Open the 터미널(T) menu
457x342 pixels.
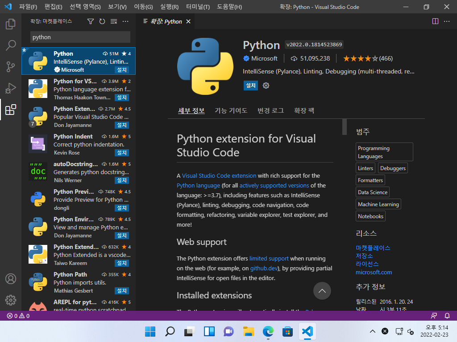point(198,7)
